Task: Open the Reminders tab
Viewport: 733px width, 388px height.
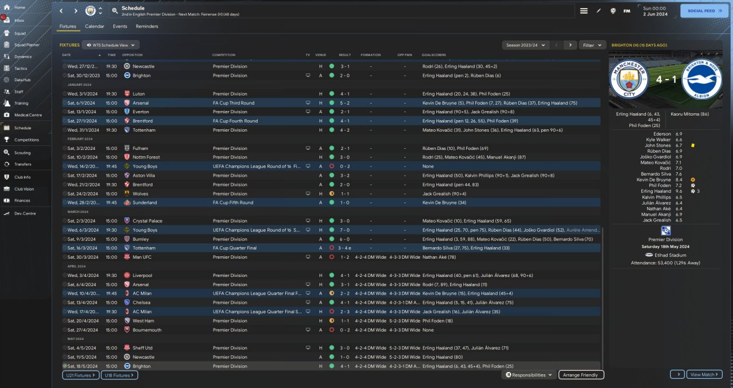Action: pos(147,26)
